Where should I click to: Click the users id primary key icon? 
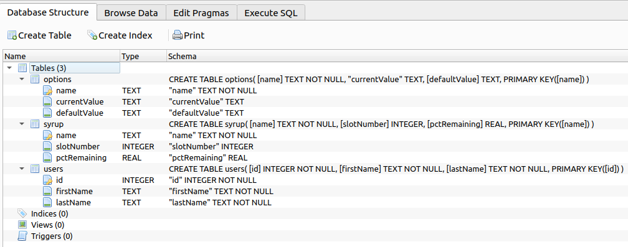tap(47, 180)
